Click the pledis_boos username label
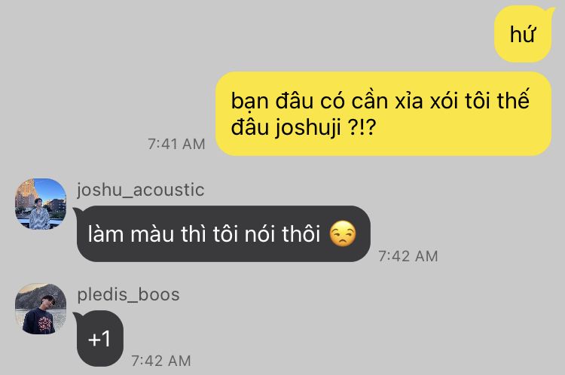Viewport: 565px width, 375px height. [x=128, y=294]
